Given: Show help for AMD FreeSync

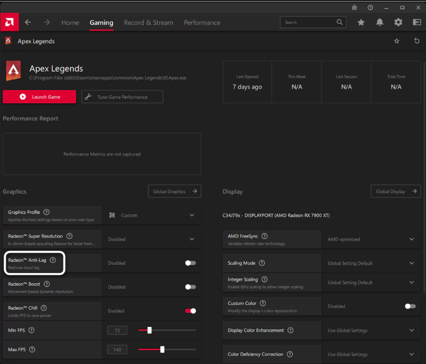Looking at the screenshot, I should [264, 236].
